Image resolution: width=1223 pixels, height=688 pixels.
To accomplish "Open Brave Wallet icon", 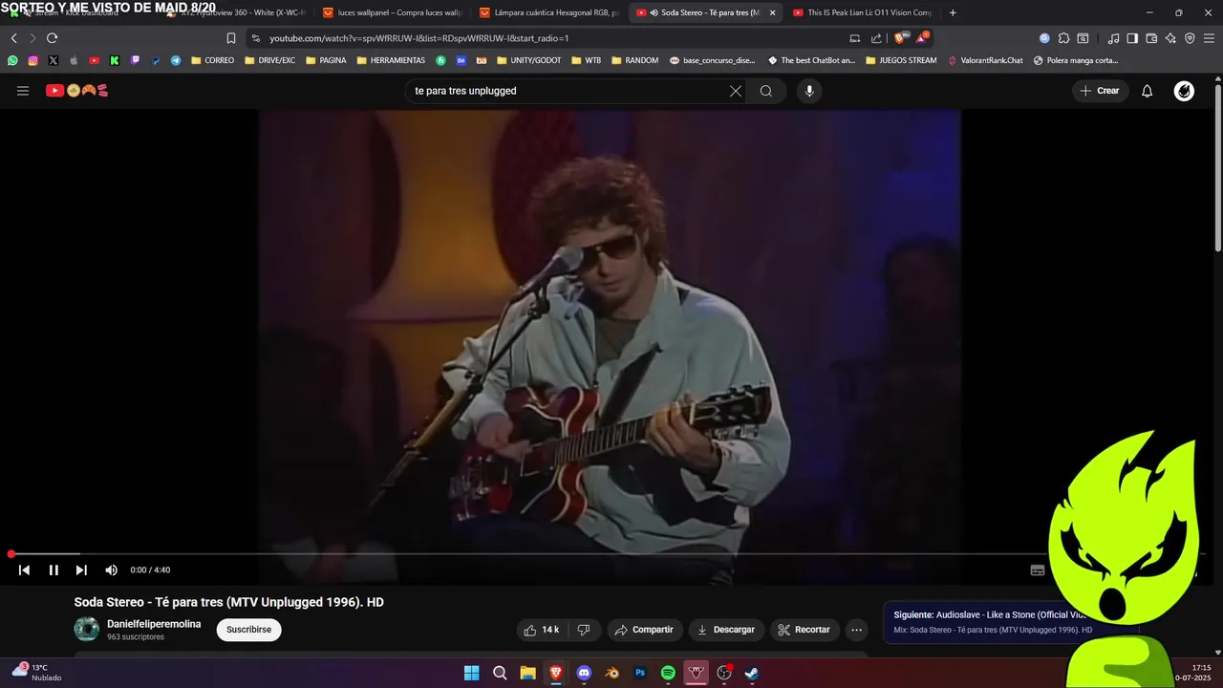I will 1151,38.
